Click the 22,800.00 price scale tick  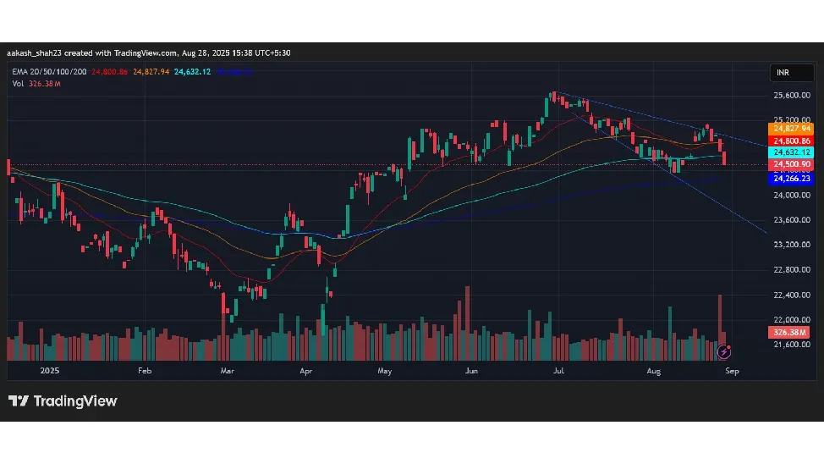click(792, 270)
